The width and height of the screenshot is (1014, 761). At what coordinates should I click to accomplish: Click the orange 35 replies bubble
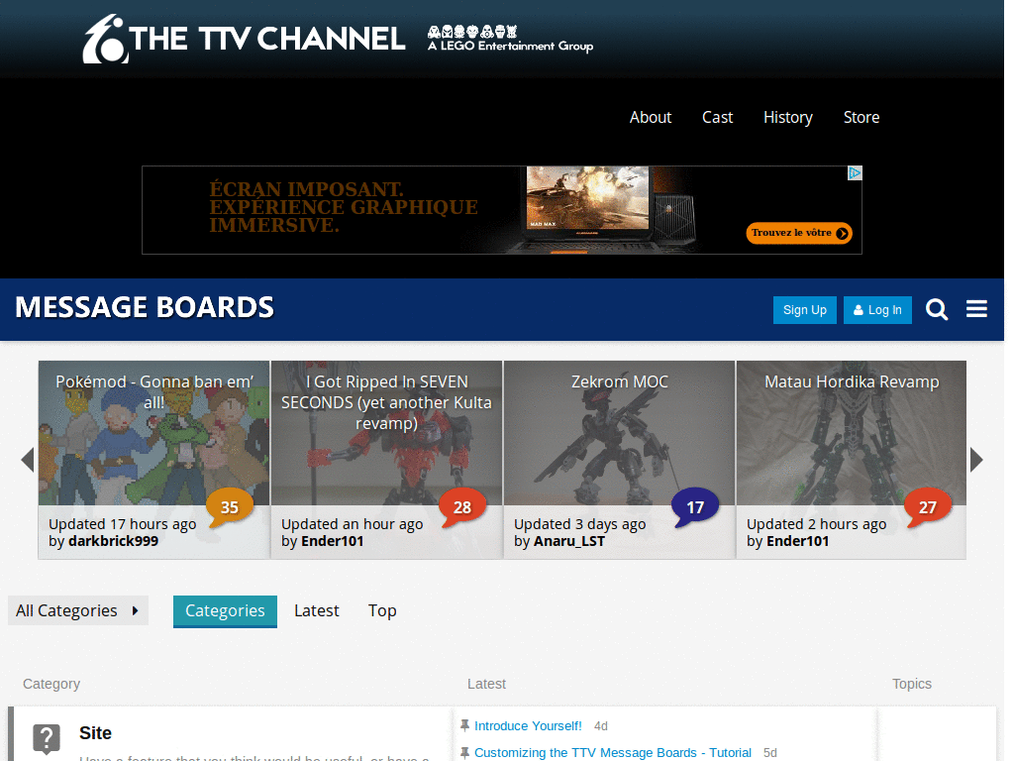point(229,507)
